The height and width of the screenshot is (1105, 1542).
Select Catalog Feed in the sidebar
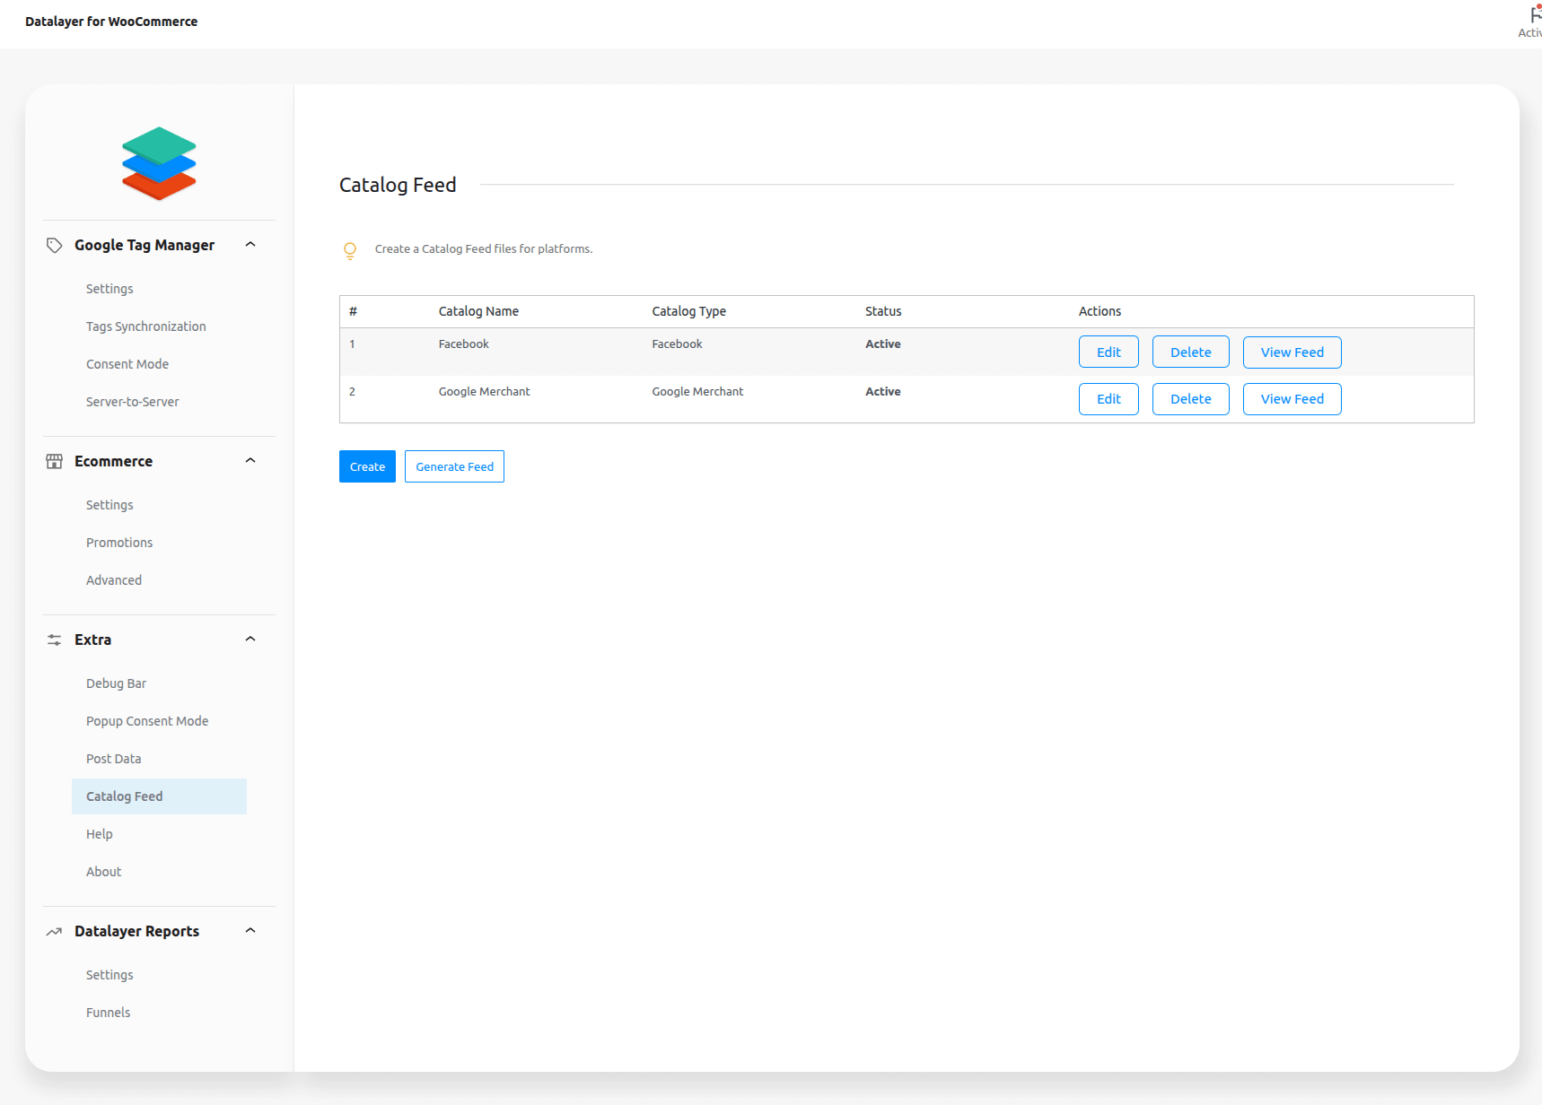coord(125,796)
